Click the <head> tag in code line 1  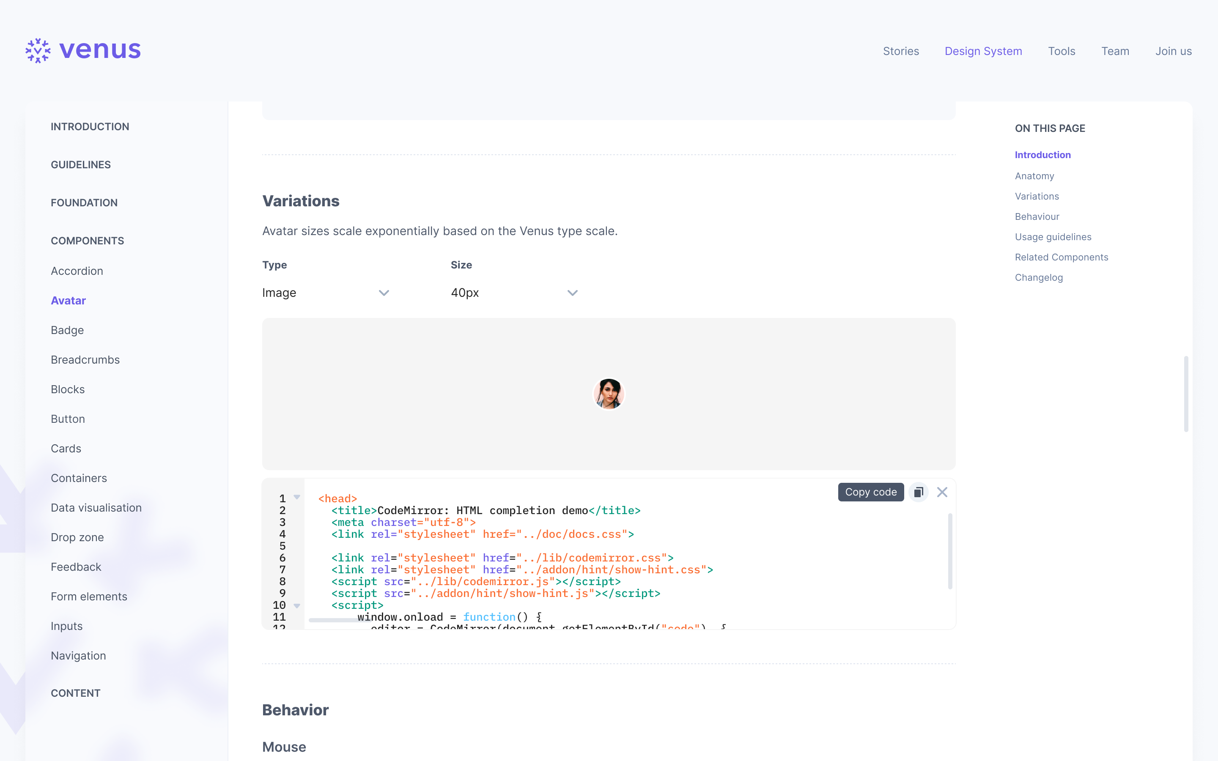pyautogui.click(x=337, y=499)
